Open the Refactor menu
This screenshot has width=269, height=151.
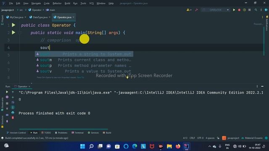(x=57, y=3)
